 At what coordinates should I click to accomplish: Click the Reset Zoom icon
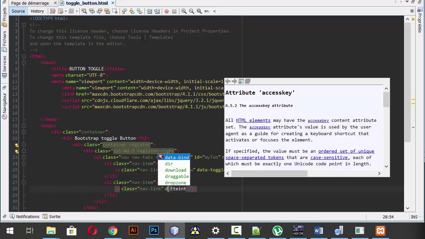point(199,11)
